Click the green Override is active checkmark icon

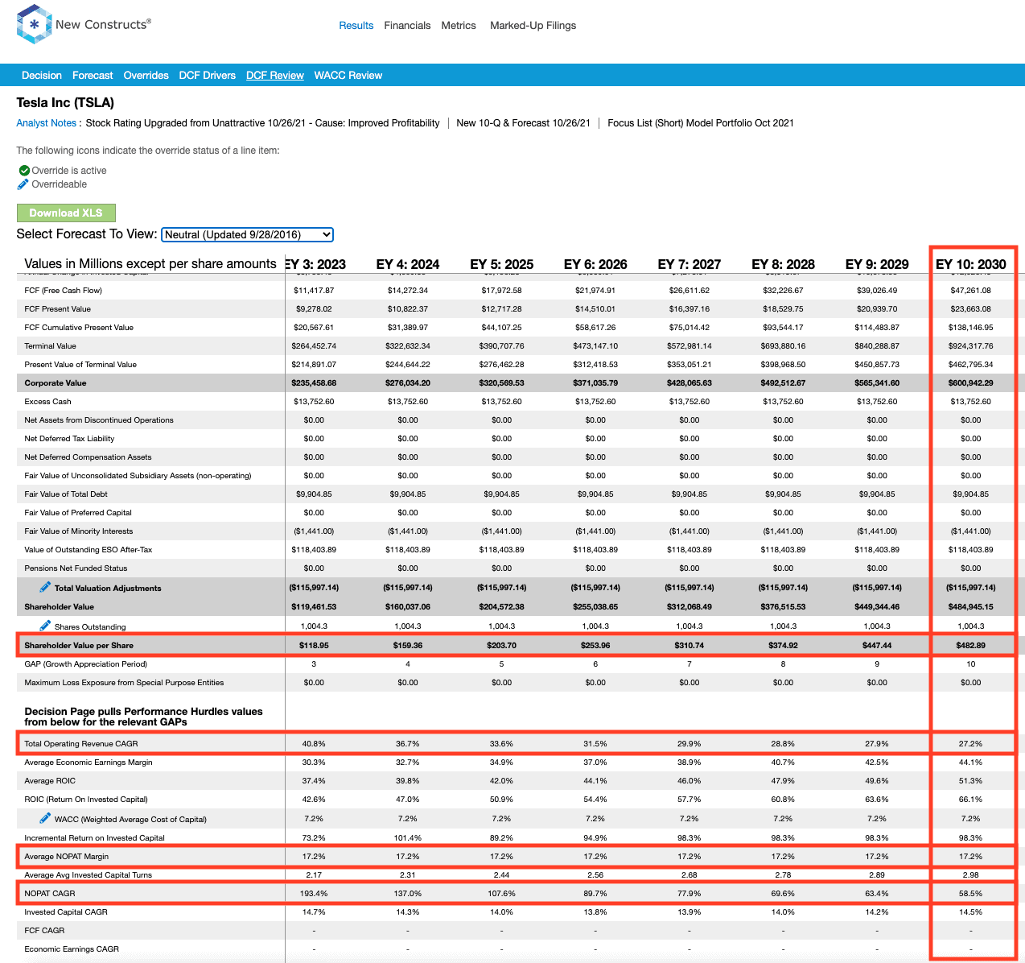[x=23, y=171]
